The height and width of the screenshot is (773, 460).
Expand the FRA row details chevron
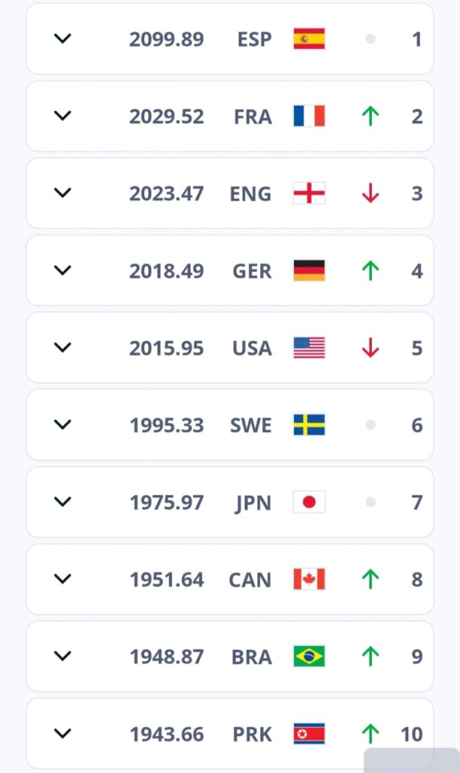63,115
